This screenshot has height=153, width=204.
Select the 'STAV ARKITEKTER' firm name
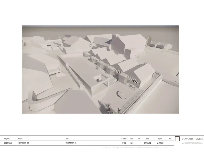point(193,139)
